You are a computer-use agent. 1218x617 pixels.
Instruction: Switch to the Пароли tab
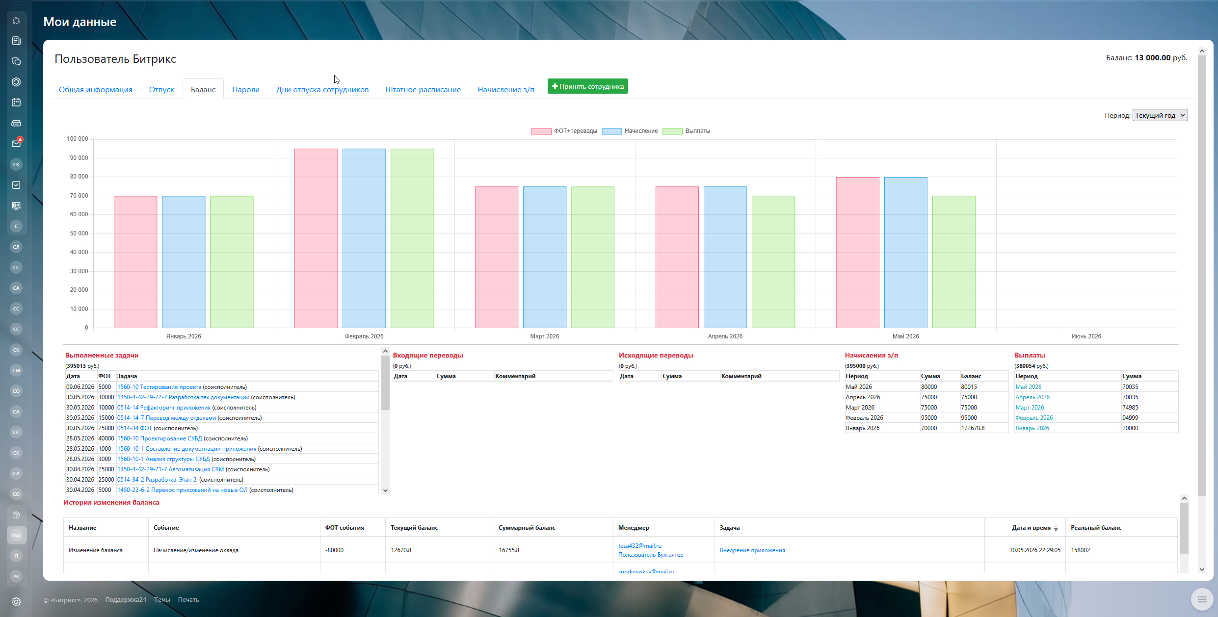246,89
